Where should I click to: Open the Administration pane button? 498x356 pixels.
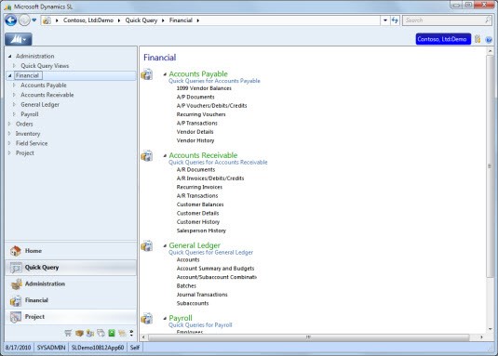[x=71, y=283]
